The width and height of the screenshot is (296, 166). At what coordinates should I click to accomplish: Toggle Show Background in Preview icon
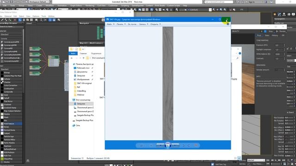click(x=31, y=20)
